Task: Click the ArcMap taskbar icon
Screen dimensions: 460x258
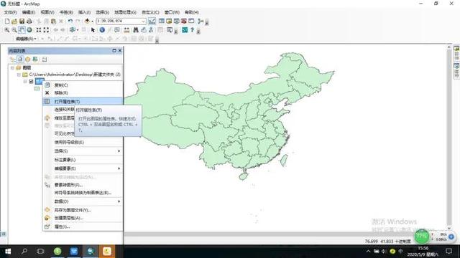Action: coord(91,252)
